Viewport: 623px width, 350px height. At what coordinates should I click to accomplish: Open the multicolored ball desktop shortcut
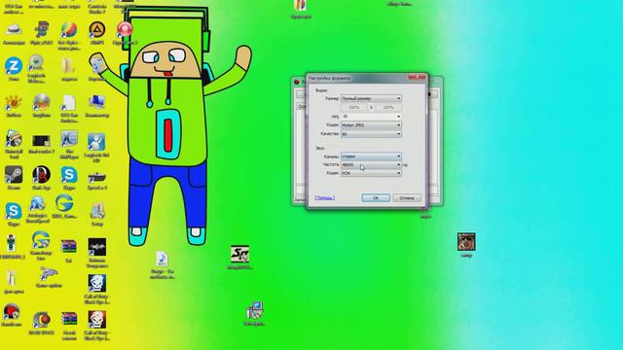pyautogui.click(x=69, y=30)
